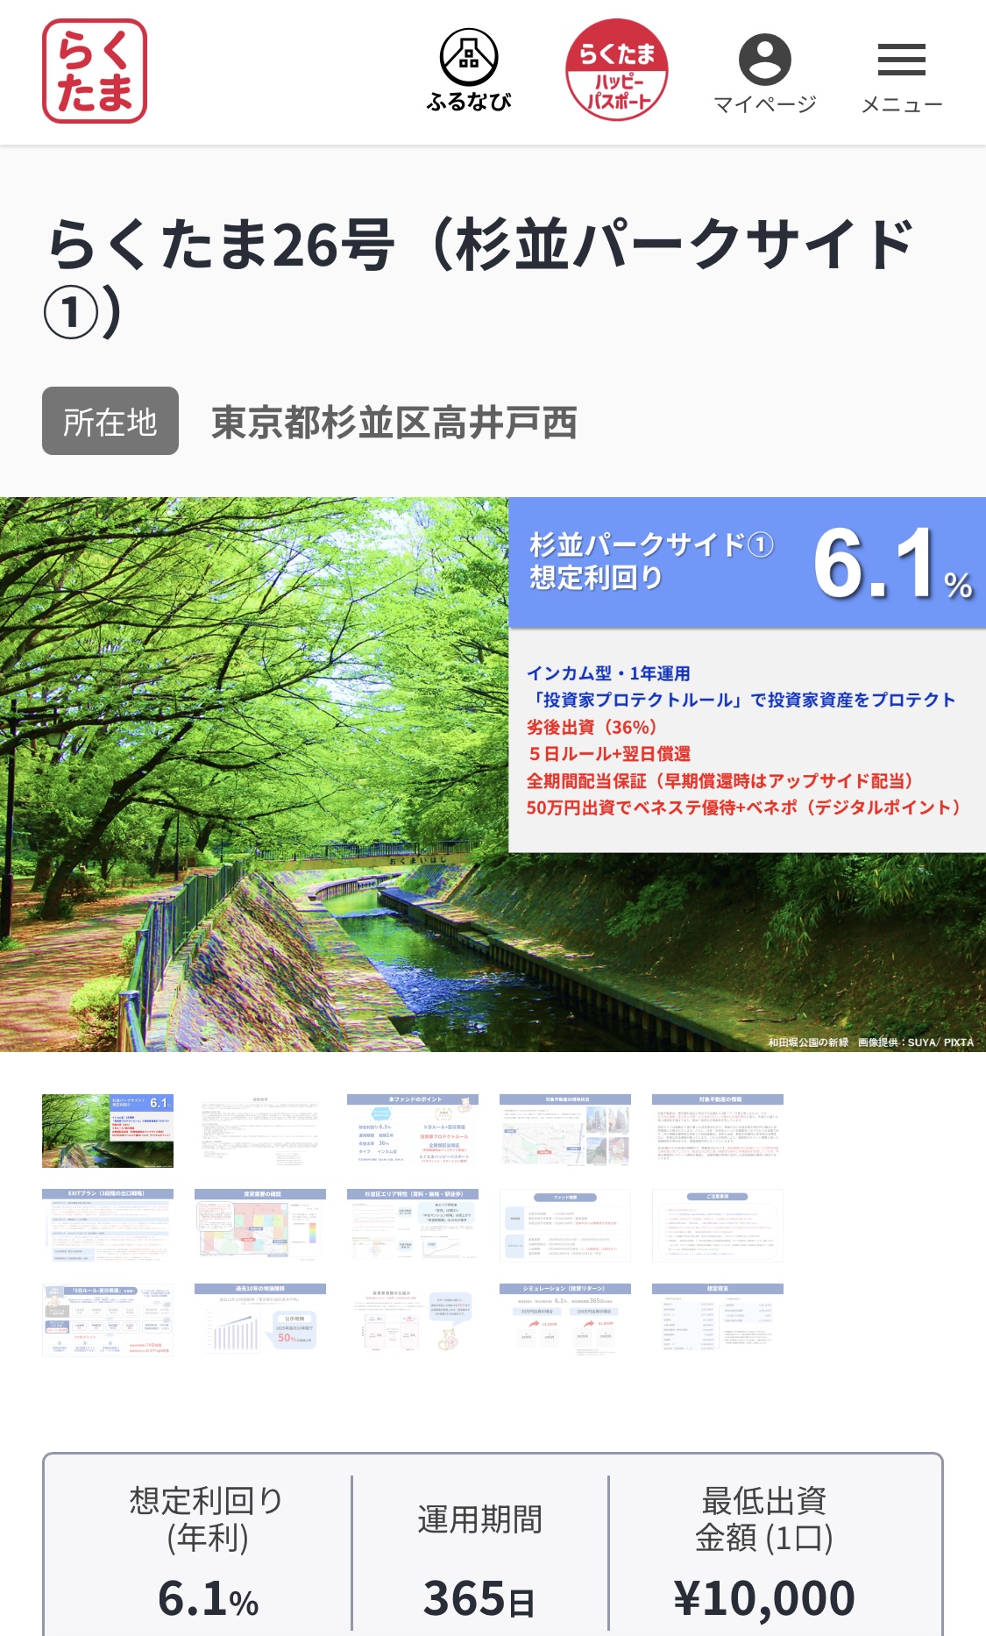Tap the main 杉並パークサイド① banner image
The height and width of the screenshot is (1636, 986).
coord(493,774)
